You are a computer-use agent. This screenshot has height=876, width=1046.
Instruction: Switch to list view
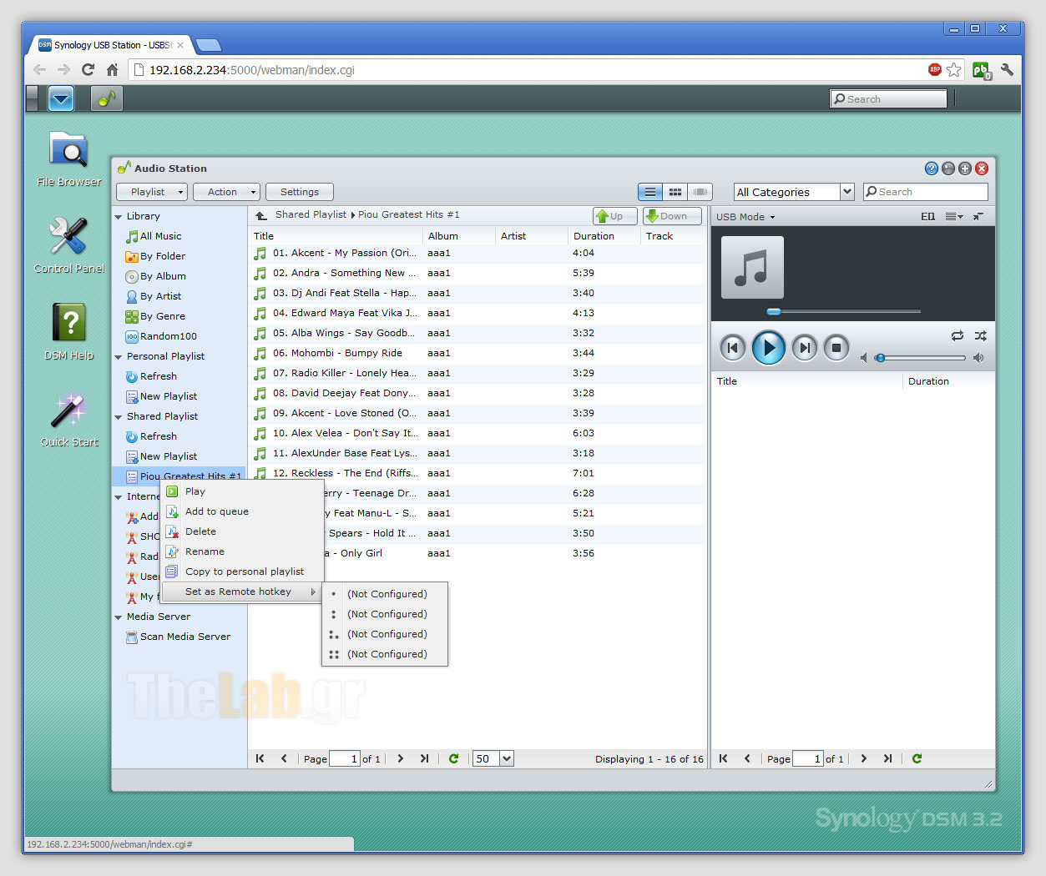coord(650,192)
